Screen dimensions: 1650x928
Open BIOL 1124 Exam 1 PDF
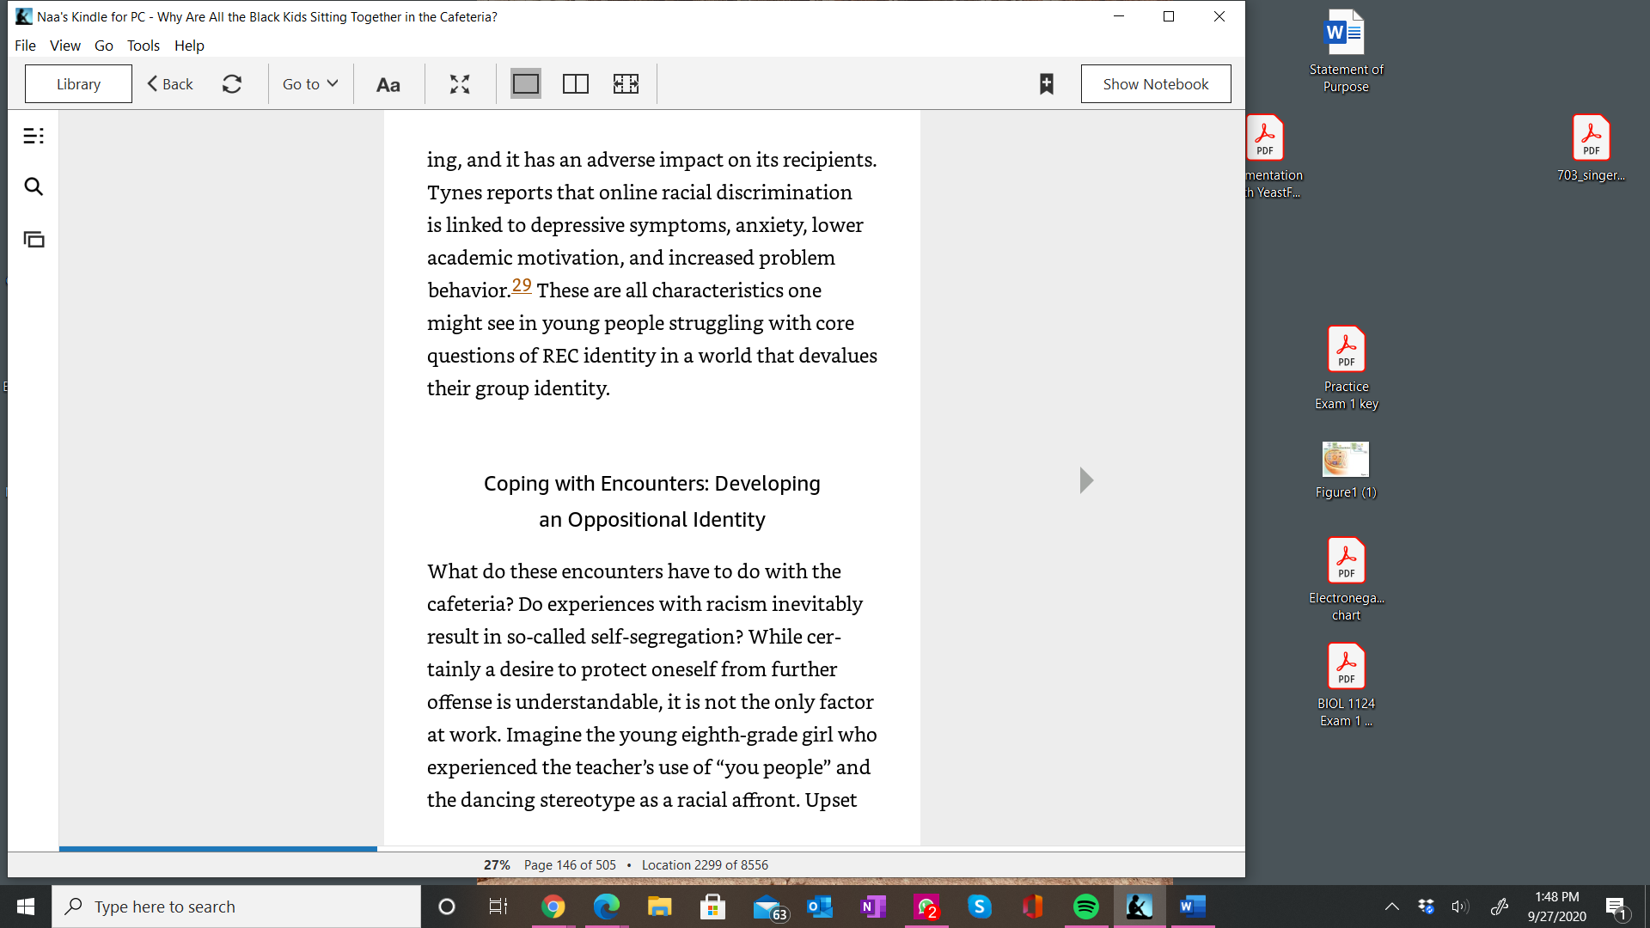(1346, 685)
